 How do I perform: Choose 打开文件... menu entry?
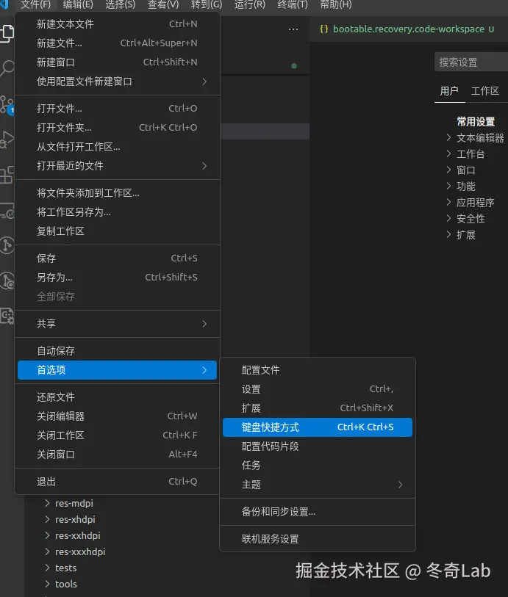[x=117, y=109]
